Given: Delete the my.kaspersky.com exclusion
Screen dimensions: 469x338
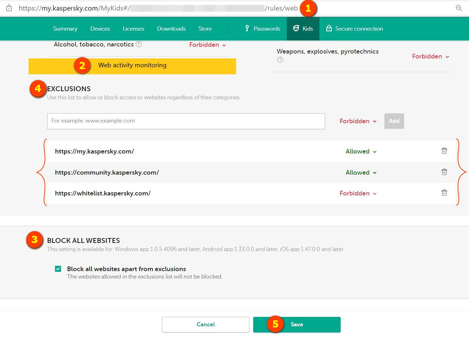Looking at the screenshot, I should pyautogui.click(x=444, y=151).
